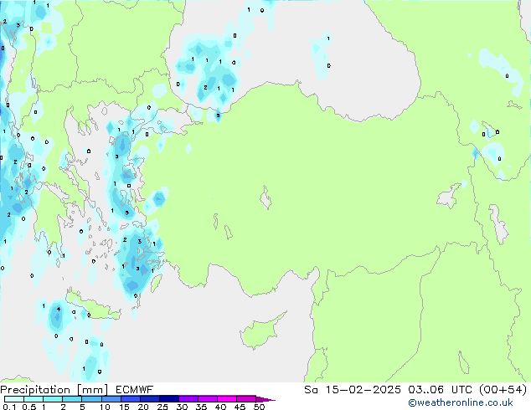The image size is (531, 410).
Task: Select the legend swatch between 0.5 and 1
Action: click(x=34, y=399)
